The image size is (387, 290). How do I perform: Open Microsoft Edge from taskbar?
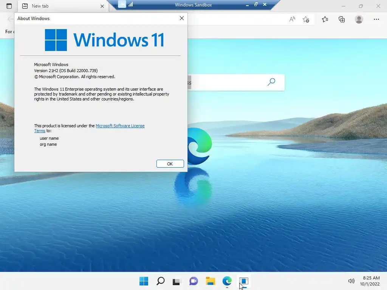click(227, 281)
